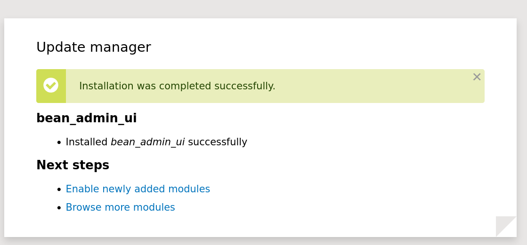
Task: Click the Next steps heading
Action: point(73,165)
